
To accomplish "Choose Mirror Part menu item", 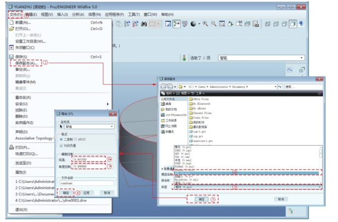I will (x=26, y=82).
